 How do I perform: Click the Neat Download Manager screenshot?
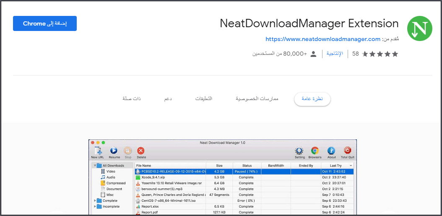point(222,177)
